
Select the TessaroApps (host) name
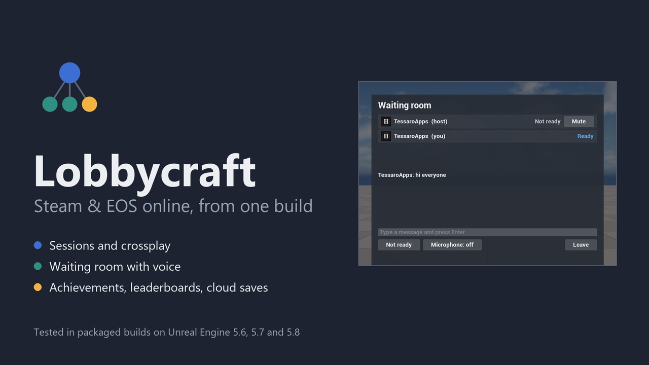421,122
